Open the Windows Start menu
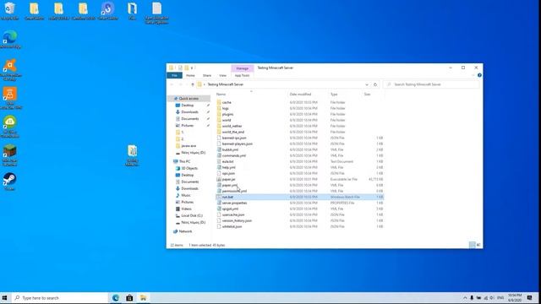 point(4,298)
